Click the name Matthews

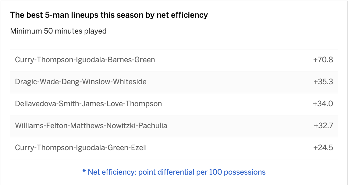[x=87, y=126]
